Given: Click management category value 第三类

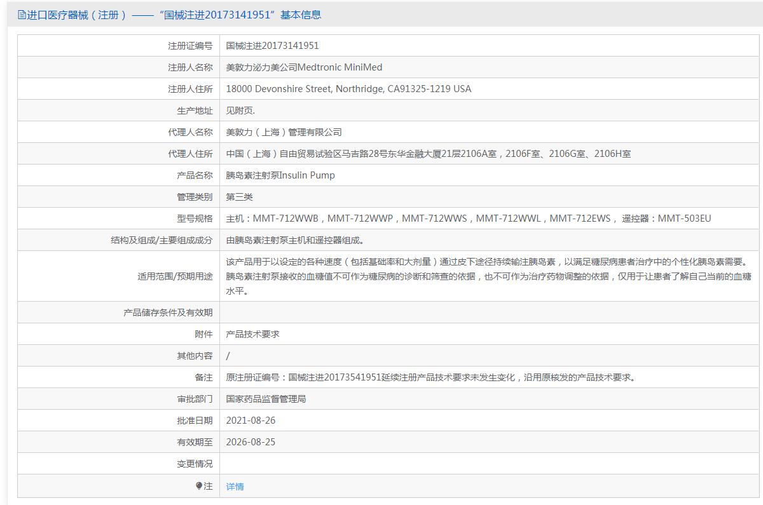Looking at the screenshot, I should click(x=240, y=197).
